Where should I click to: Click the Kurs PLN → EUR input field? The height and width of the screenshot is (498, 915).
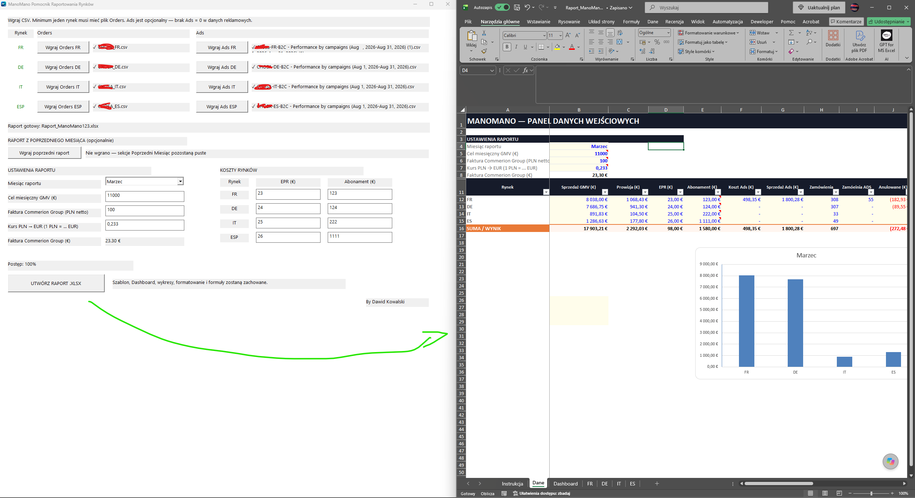click(x=145, y=225)
